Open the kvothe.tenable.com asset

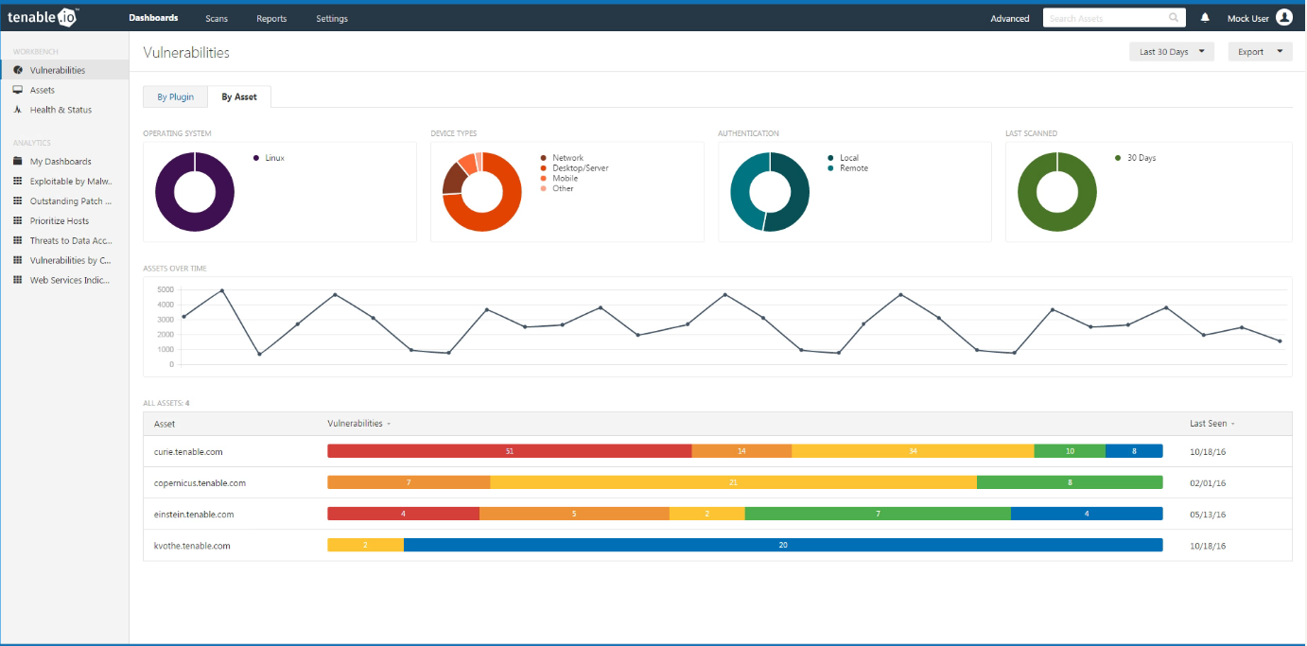tap(192, 546)
